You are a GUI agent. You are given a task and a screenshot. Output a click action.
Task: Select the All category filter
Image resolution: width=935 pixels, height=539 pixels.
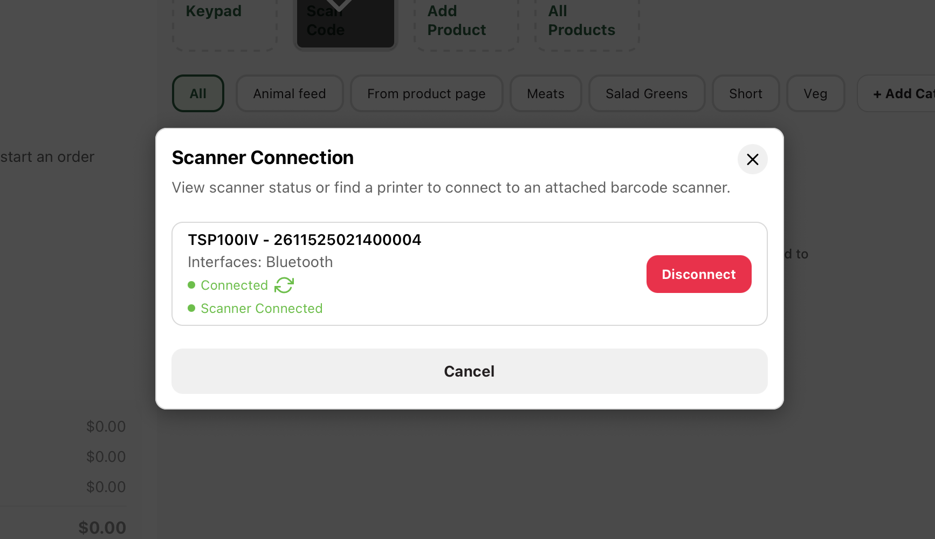pos(198,93)
